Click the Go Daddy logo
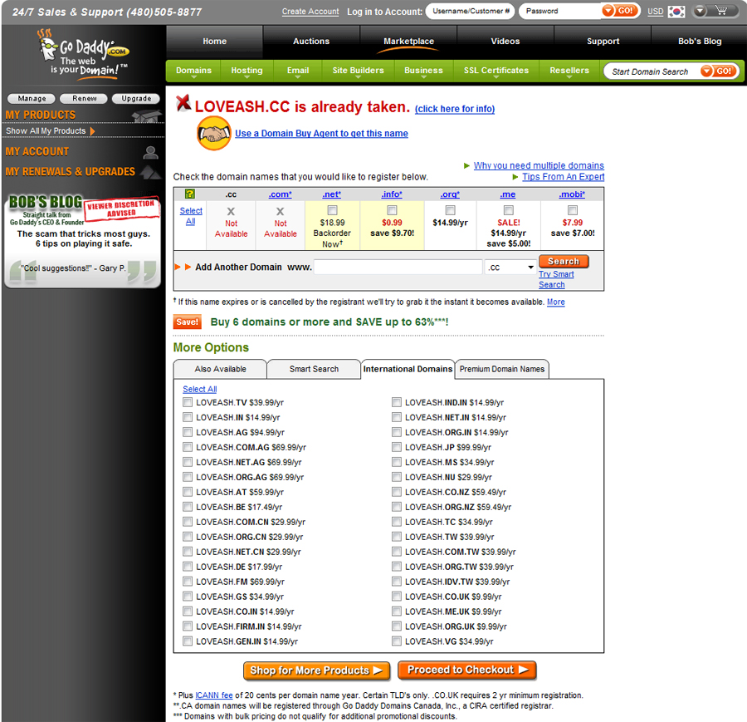747x722 pixels. 84,53
